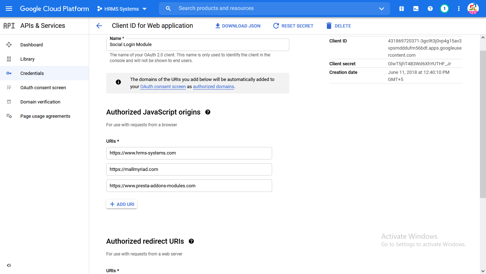Click the Library sidebar icon
Viewport: 486px width, 274px height.
pos(9,59)
